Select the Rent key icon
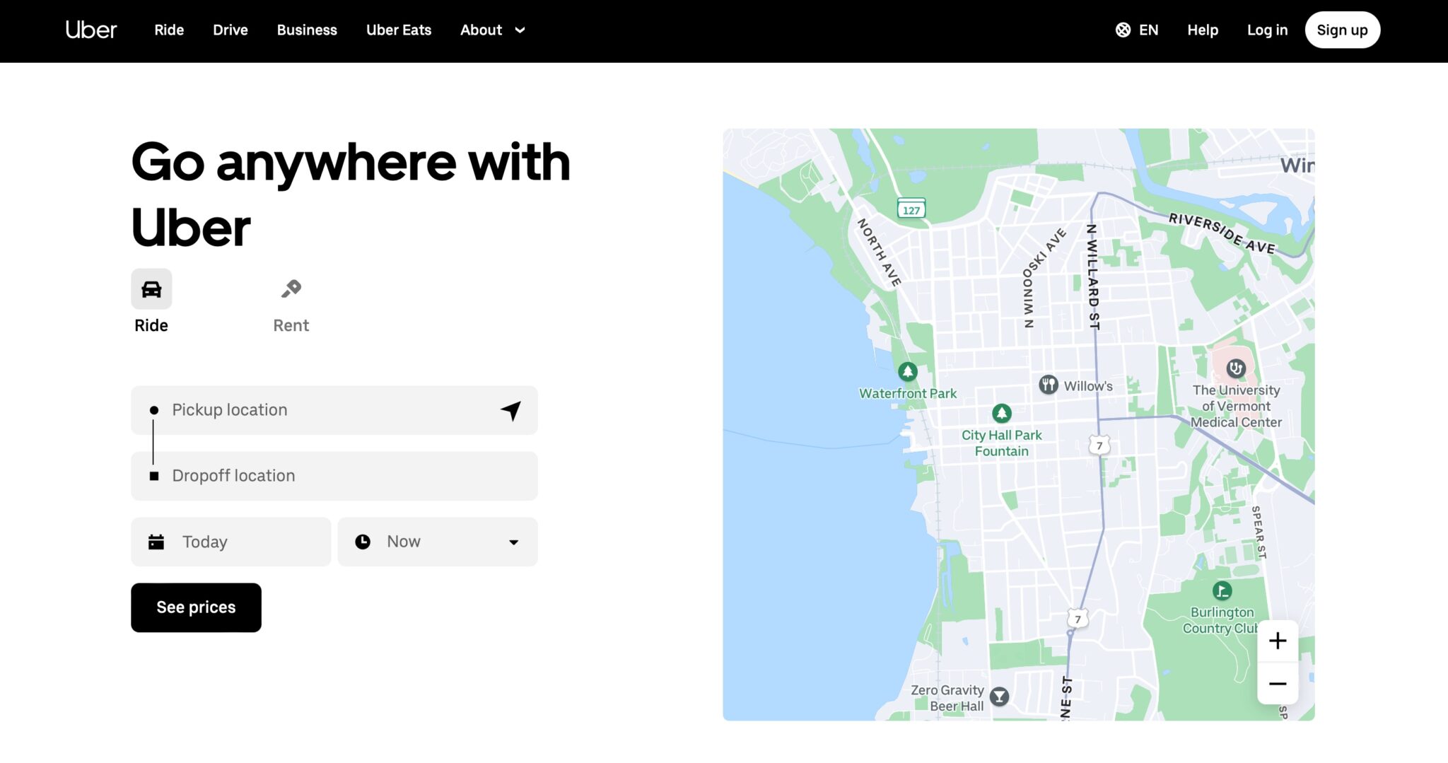This screenshot has width=1448, height=763. (x=291, y=289)
